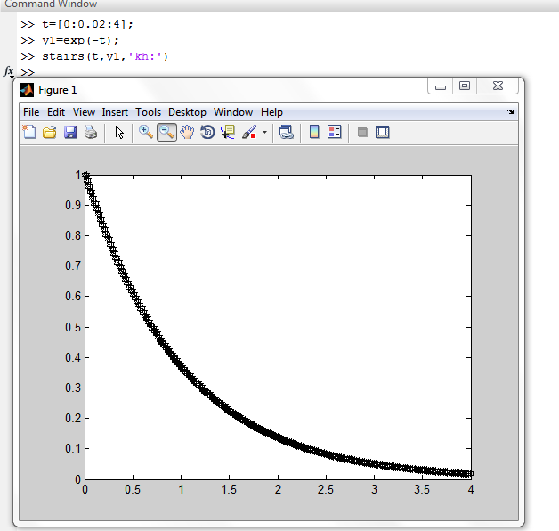Open the File menu in Figure 1
The height and width of the screenshot is (531, 559).
point(31,112)
